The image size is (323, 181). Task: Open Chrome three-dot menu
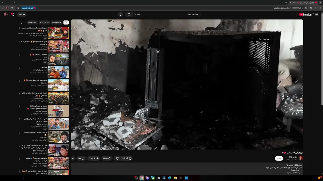3,8
